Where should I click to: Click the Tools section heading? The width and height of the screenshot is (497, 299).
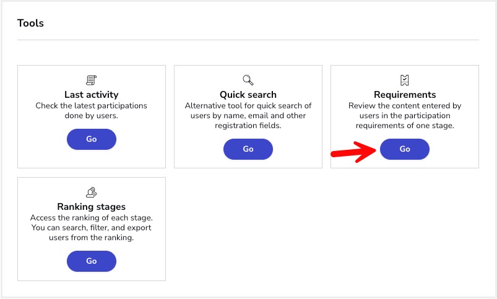pyautogui.click(x=30, y=23)
